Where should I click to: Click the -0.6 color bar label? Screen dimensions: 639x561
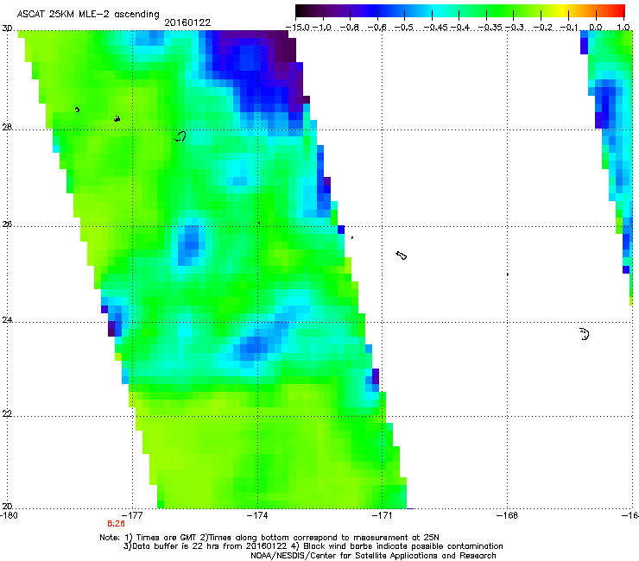click(x=377, y=28)
